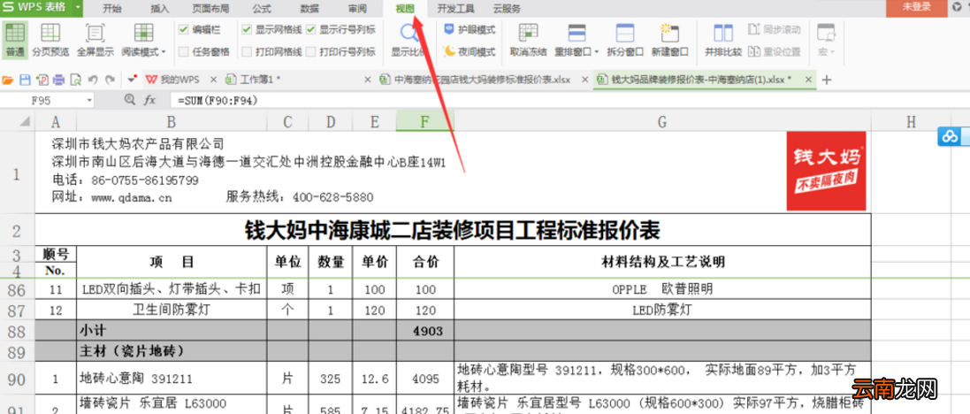The width and height of the screenshot is (970, 414).
Task: Click the magnifier icon beside fx
Action: 129,100
